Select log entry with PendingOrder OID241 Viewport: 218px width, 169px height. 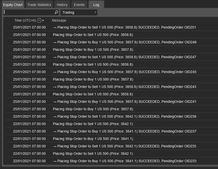click(x=112, y=102)
